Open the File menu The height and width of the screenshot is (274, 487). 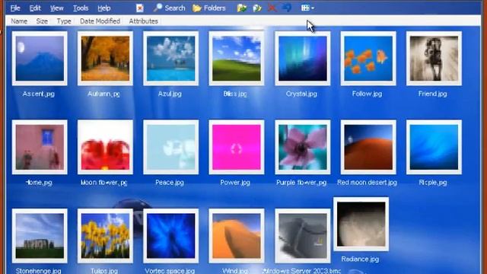tap(15, 8)
